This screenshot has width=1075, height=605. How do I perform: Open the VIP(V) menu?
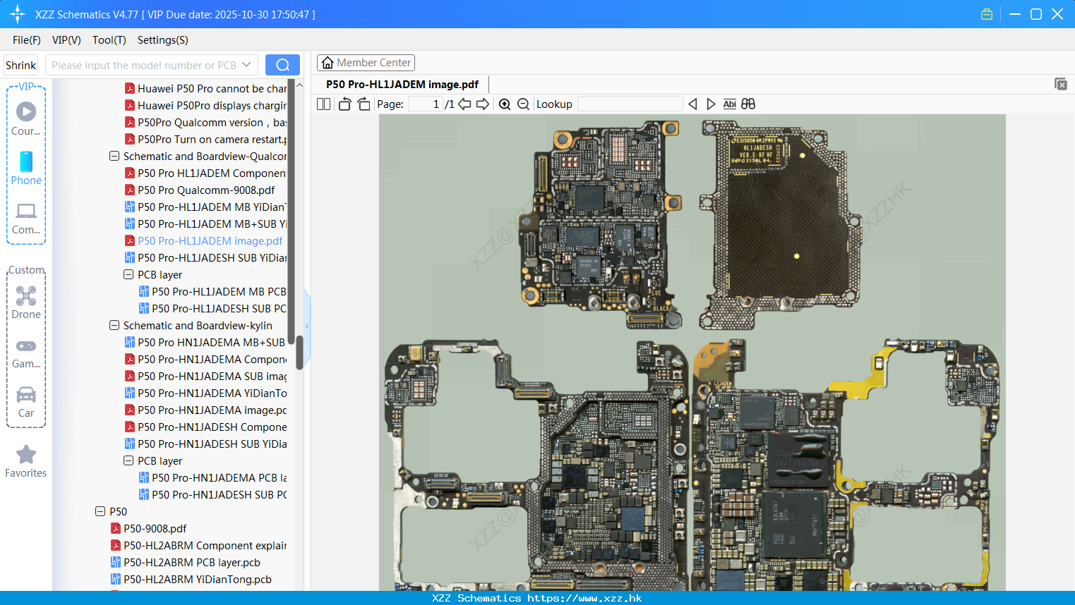66,40
